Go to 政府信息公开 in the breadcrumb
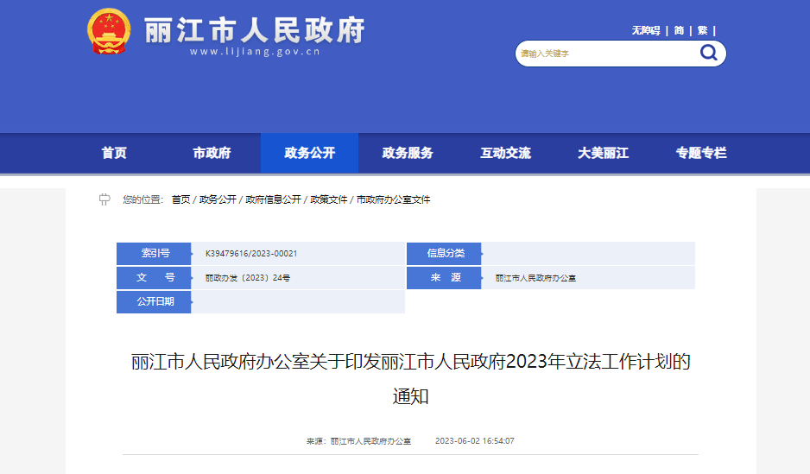This screenshot has height=474, width=810. 273,199
